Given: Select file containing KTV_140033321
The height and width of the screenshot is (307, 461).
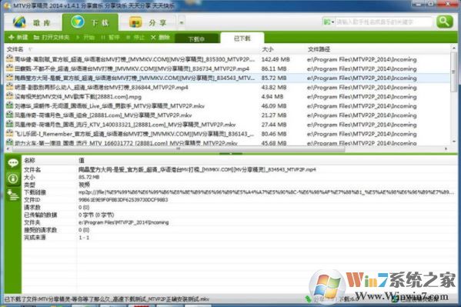Looking at the screenshot, I should [x=125, y=125].
